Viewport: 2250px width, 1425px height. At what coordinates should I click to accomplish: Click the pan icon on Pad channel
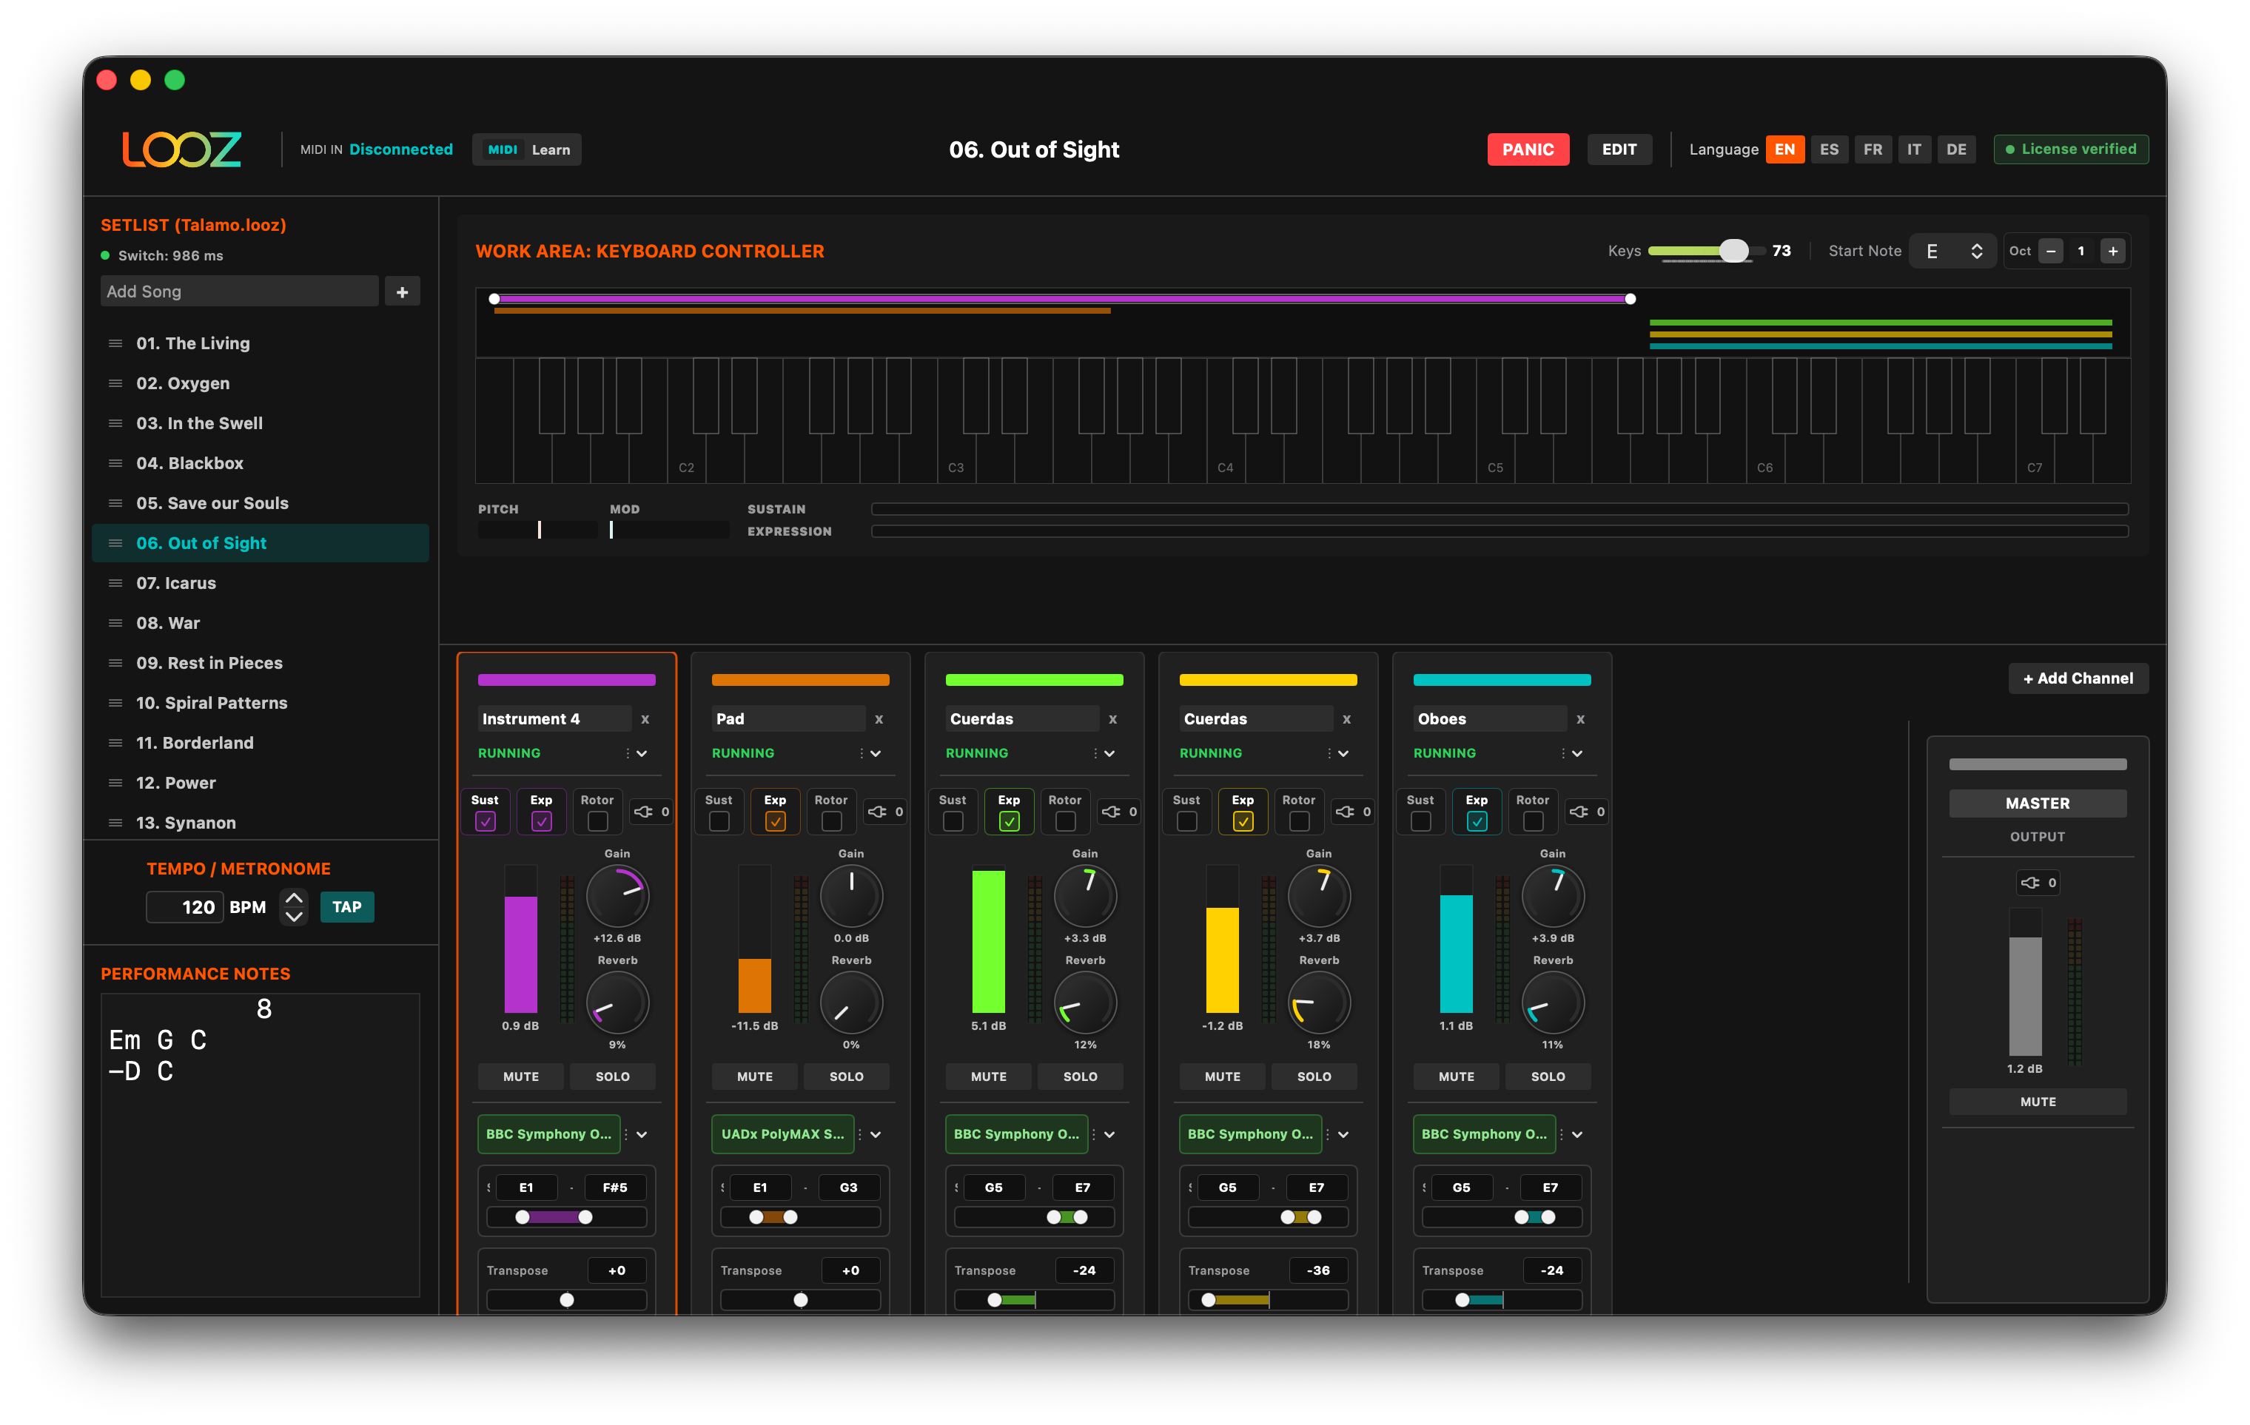point(877,812)
